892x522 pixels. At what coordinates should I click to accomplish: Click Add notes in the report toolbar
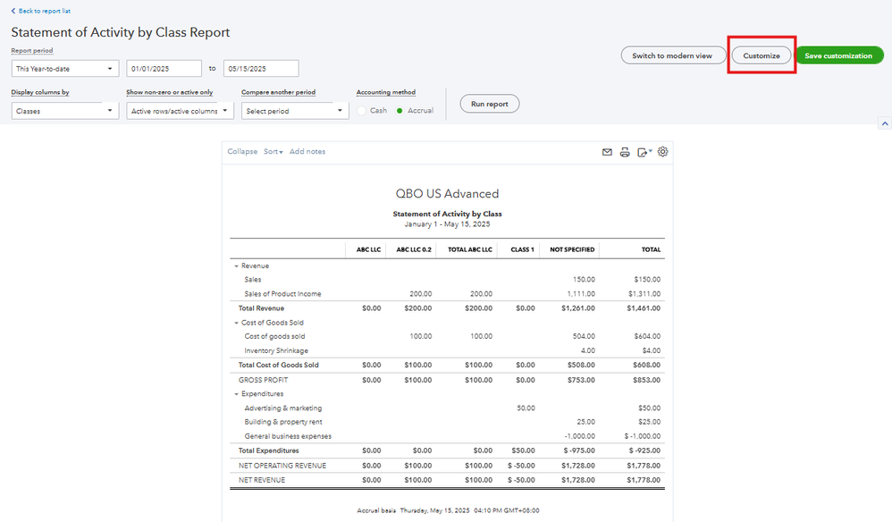[x=307, y=152]
